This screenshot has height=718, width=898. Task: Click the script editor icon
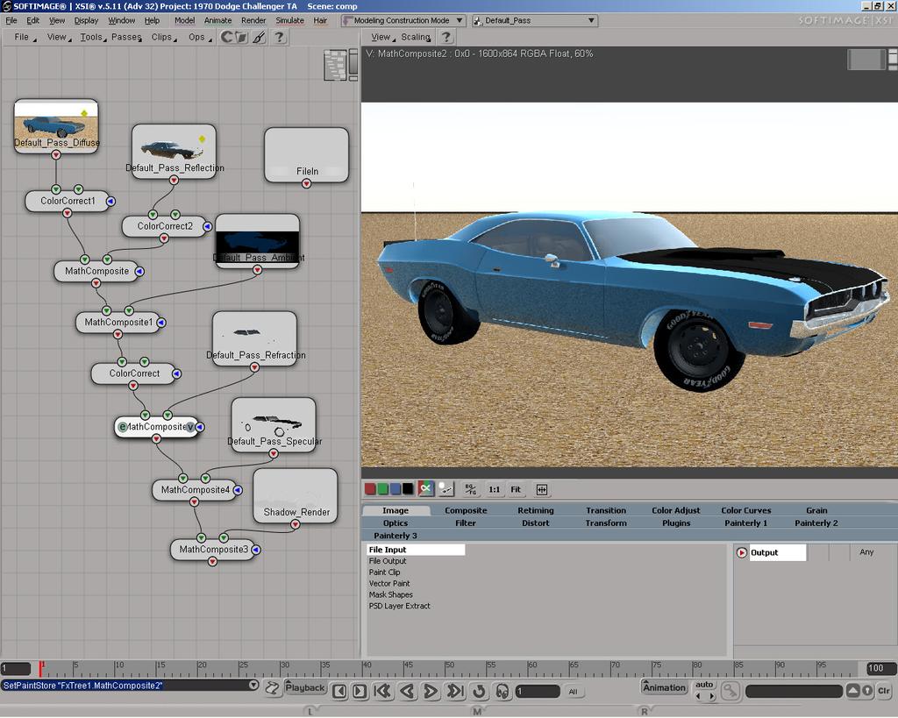[272, 688]
